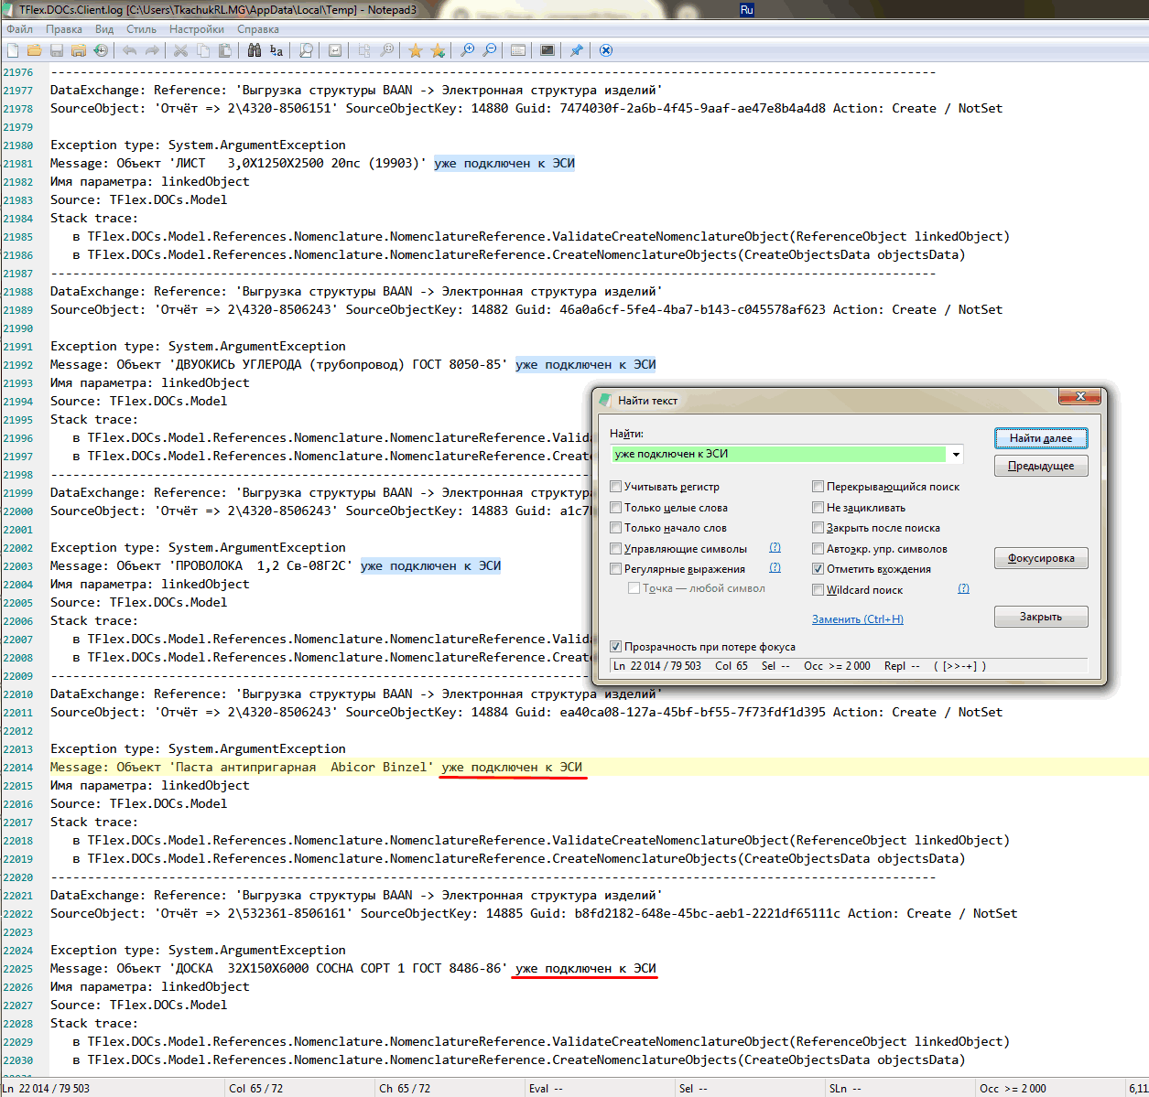Enable Только начало слов checkbox
This screenshot has height=1097, width=1149.
[616, 527]
